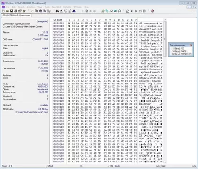Screen dimensions: 198x169
Task: Click the magnifying glass toolbar icon
Action: [119, 11]
